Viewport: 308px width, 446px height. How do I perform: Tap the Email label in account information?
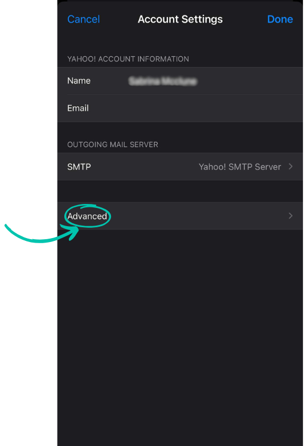coord(78,108)
